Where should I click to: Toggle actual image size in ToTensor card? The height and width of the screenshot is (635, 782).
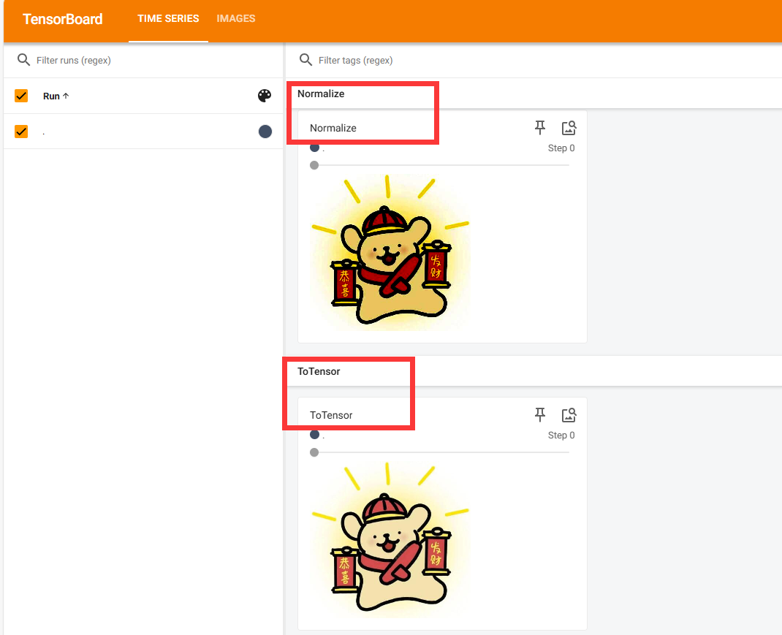click(x=569, y=414)
